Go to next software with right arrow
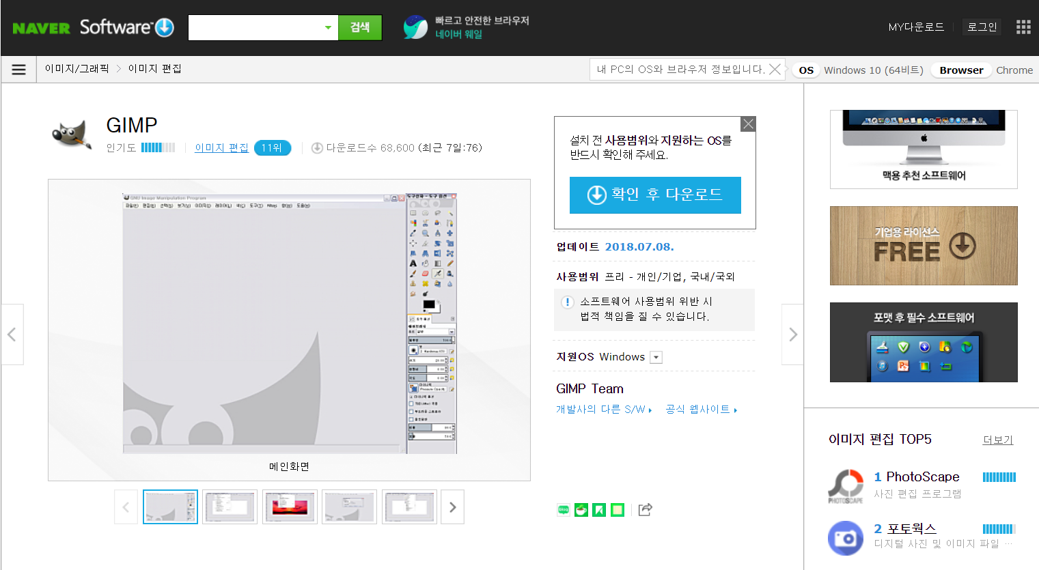Viewport: 1039px width, 570px height. [x=792, y=334]
